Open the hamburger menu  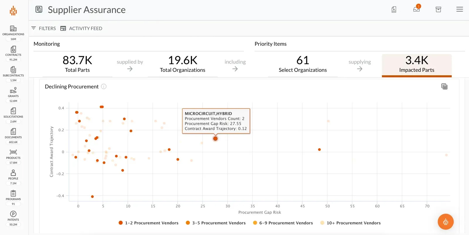pos(460,9)
